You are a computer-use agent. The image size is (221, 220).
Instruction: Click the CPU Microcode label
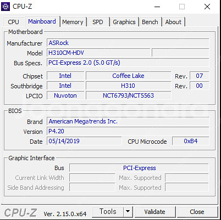[x=147, y=142]
